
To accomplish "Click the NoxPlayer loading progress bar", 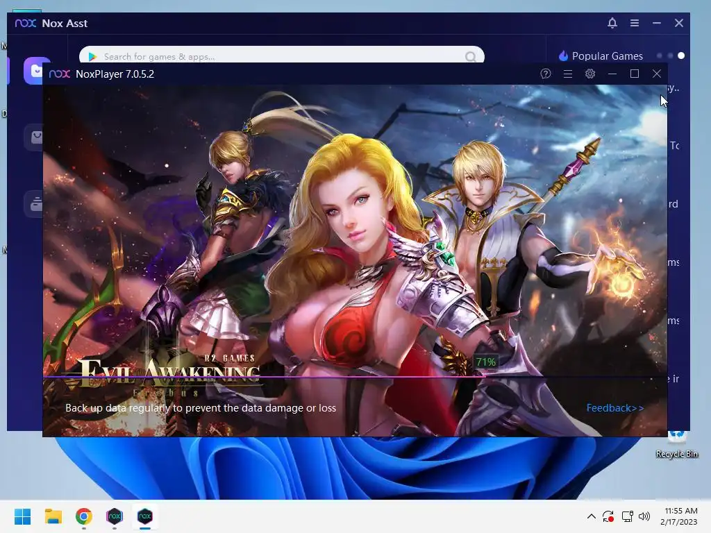I will pyautogui.click(x=355, y=376).
